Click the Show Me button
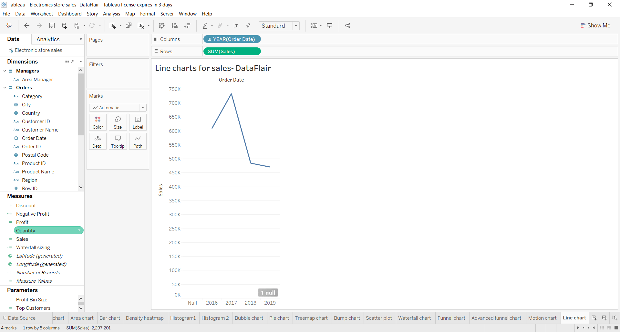This screenshot has width=620, height=332. pos(595,25)
